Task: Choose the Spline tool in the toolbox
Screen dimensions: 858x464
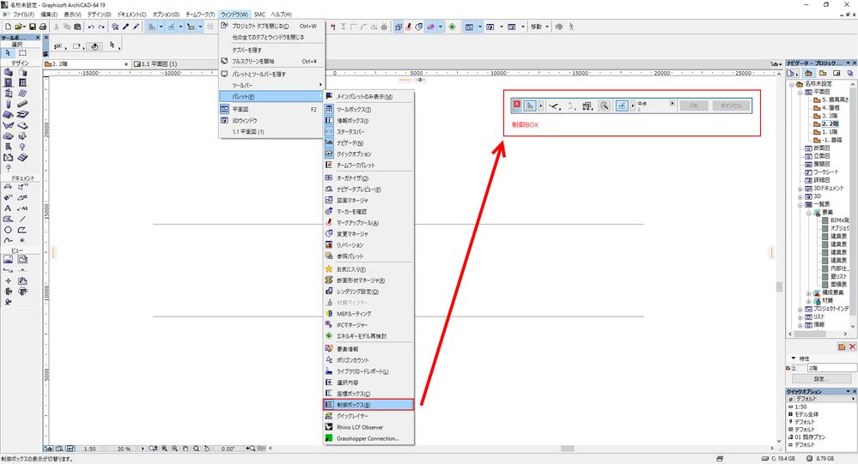Action: click(x=8, y=240)
